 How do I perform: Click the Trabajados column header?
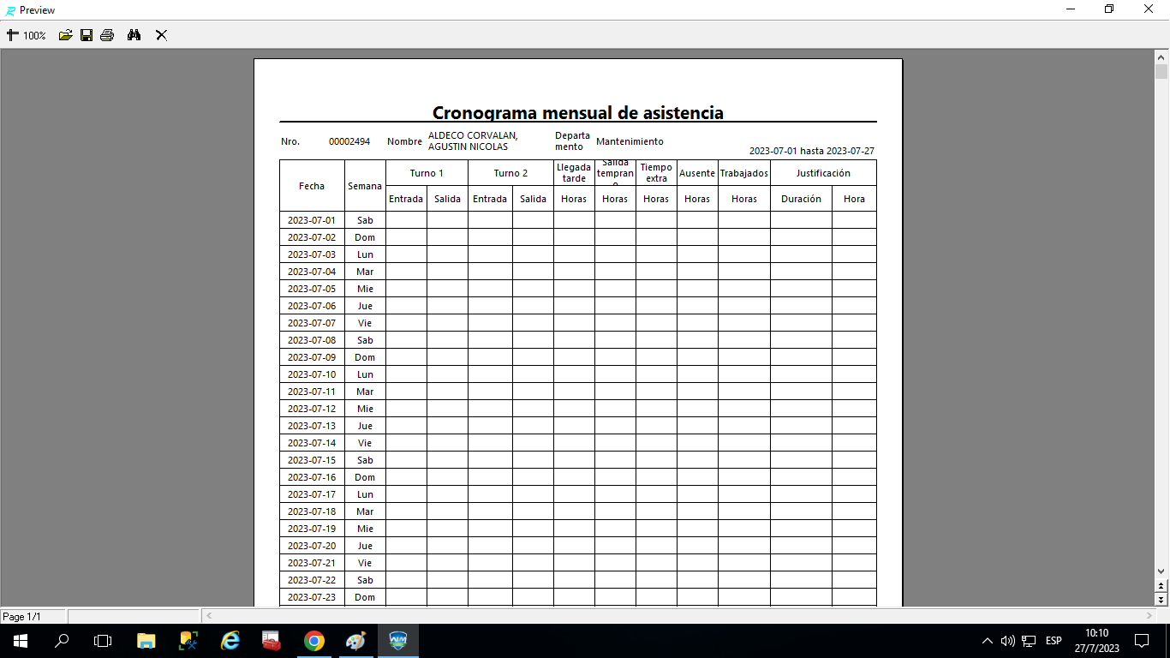744,173
